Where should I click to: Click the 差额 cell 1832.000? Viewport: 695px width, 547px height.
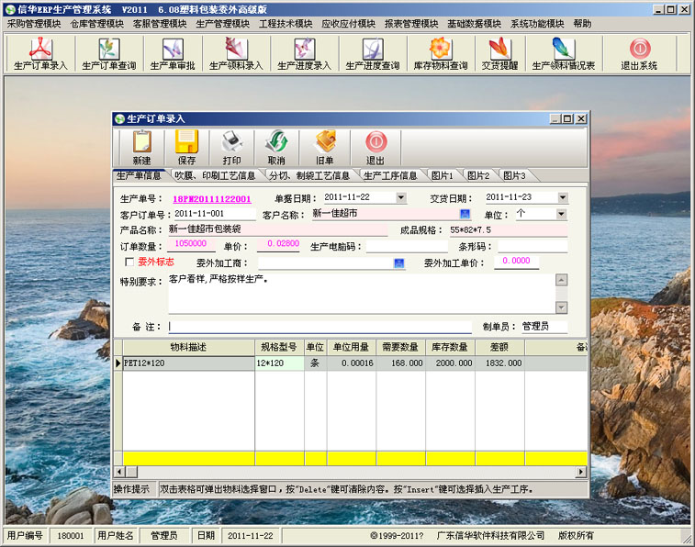500,363
